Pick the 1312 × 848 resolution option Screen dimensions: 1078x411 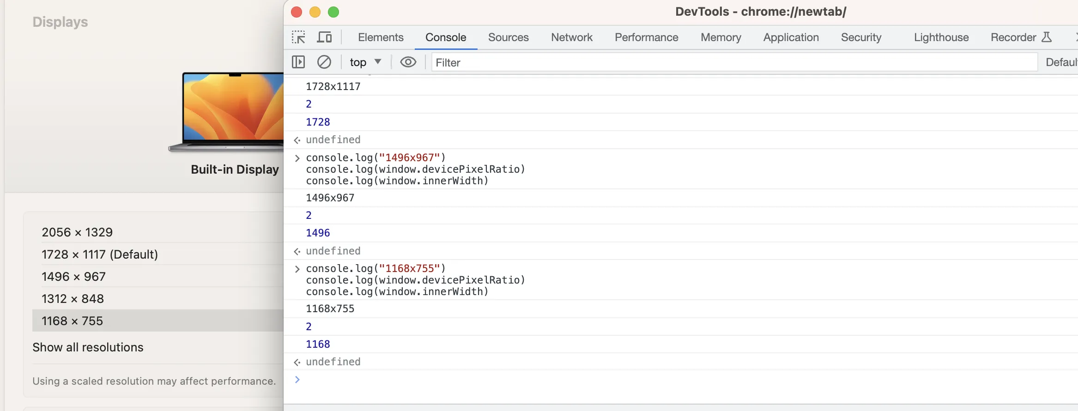(x=73, y=299)
